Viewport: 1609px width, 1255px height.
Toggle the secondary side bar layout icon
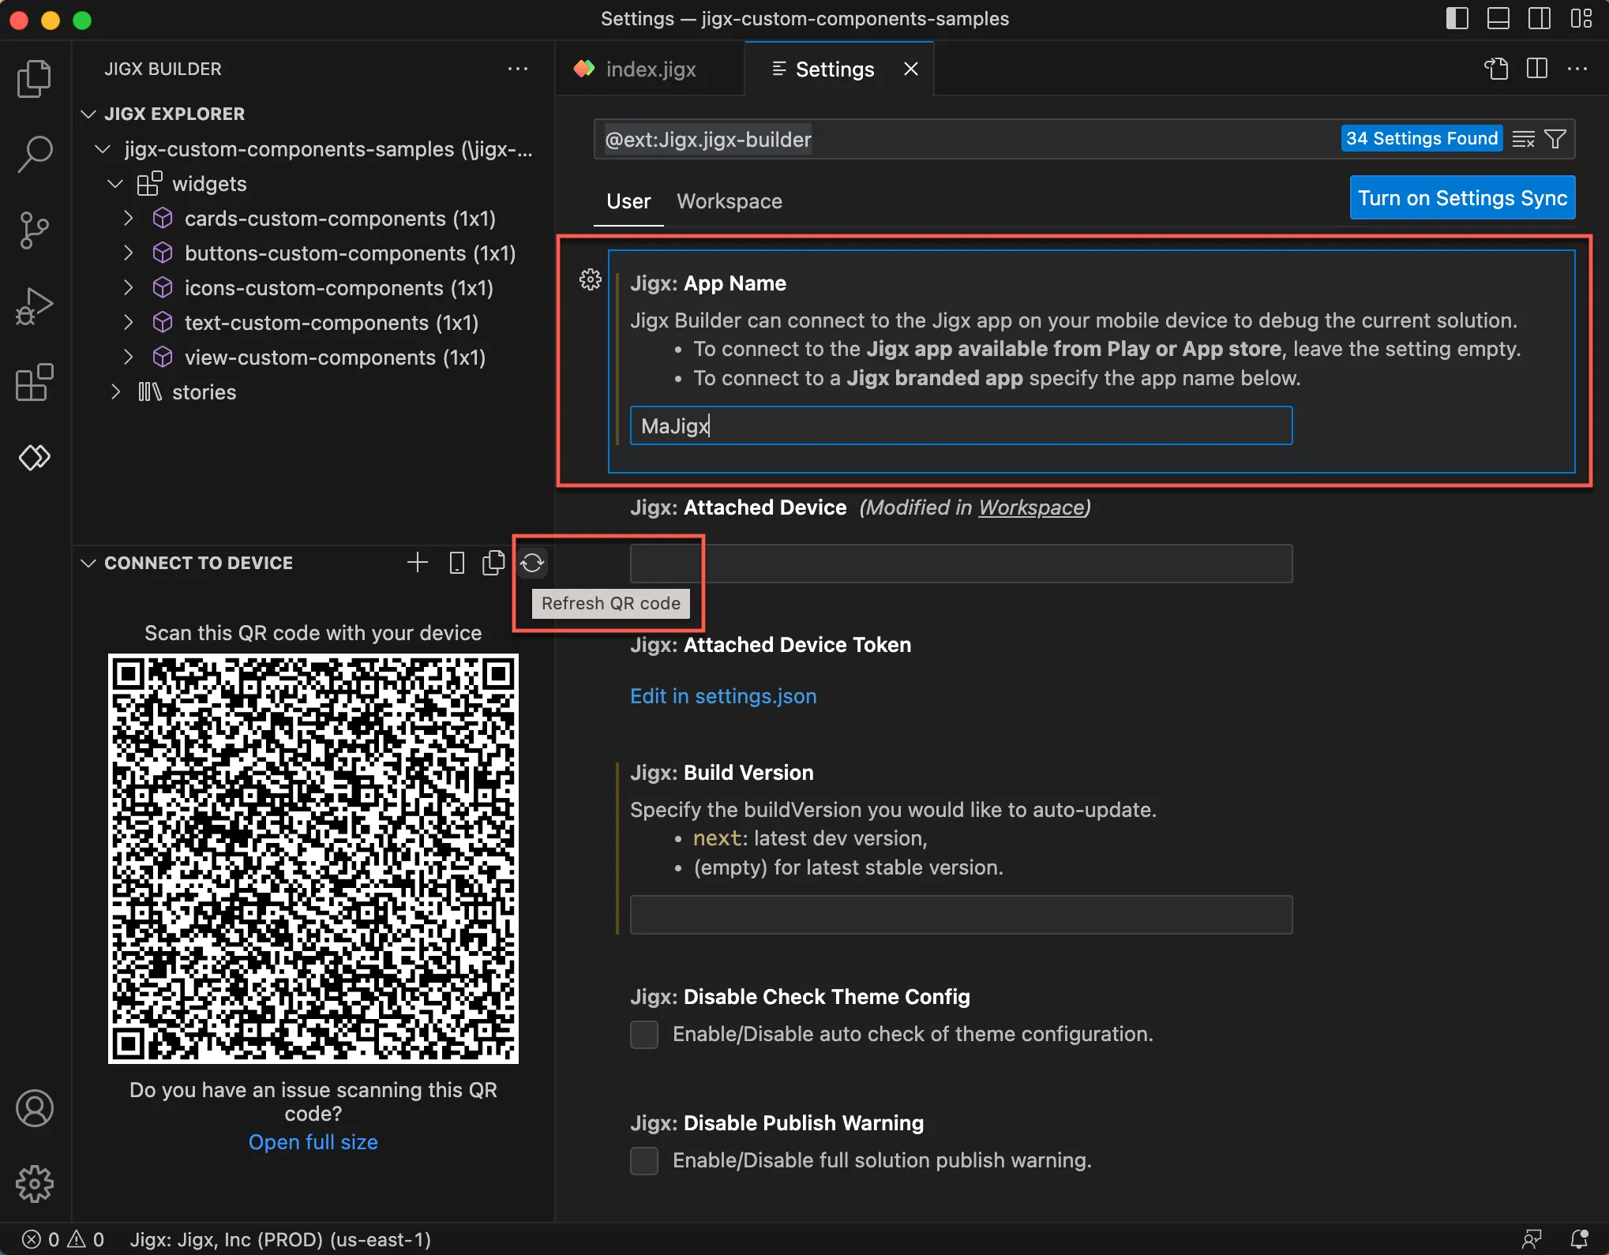click(x=1540, y=18)
